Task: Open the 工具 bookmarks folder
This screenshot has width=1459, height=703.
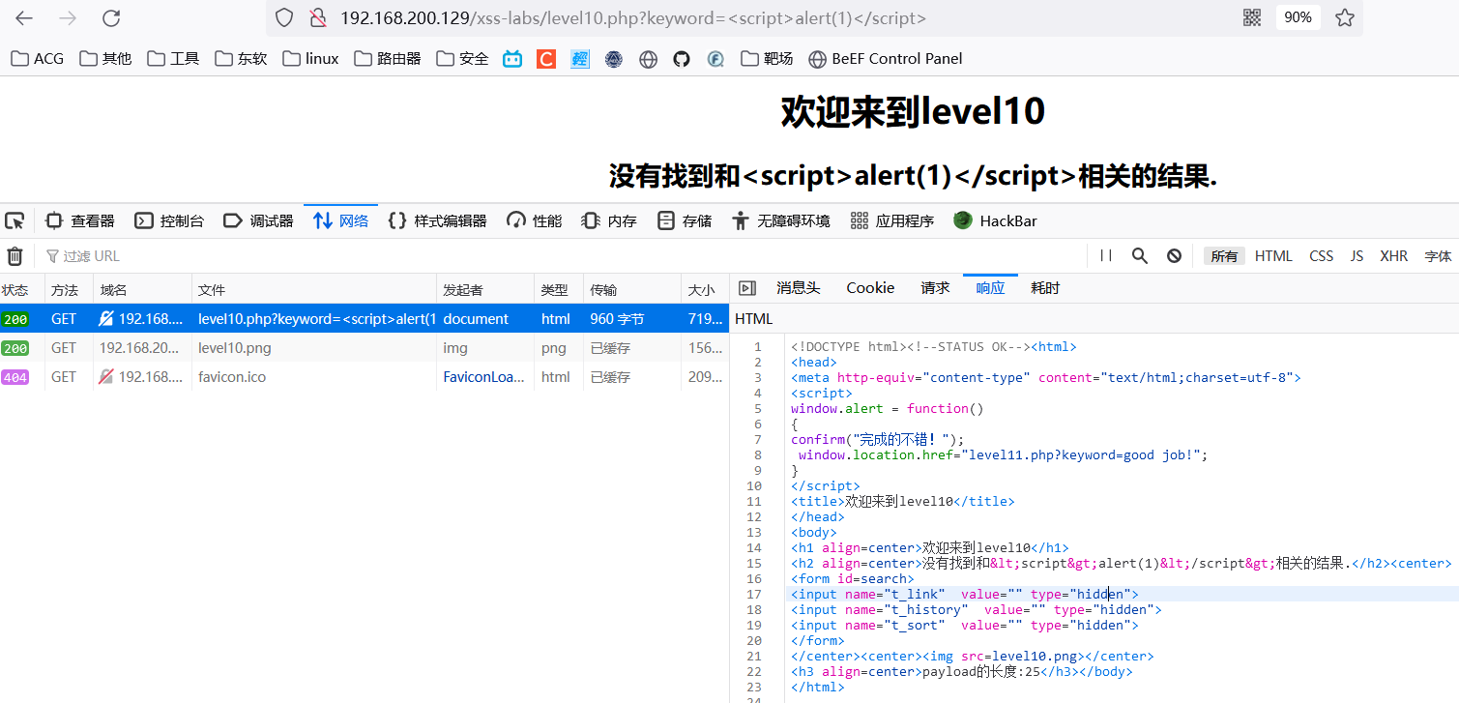Action: tap(173, 59)
